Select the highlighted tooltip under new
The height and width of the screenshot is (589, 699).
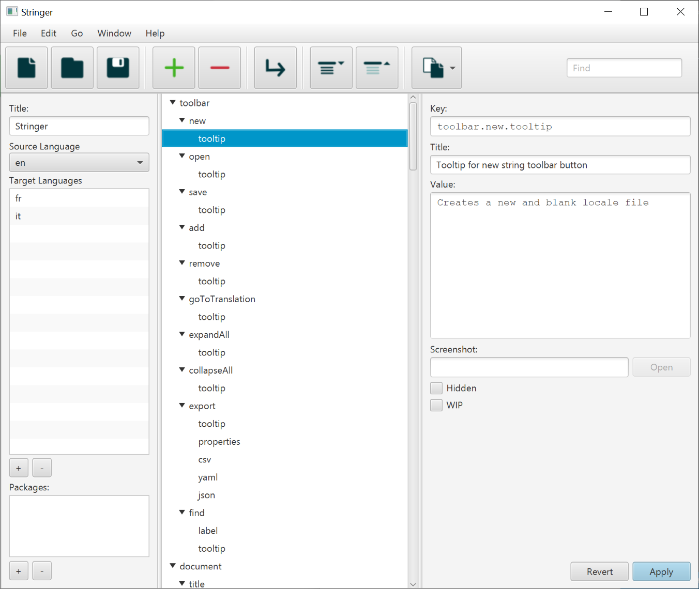click(284, 138)
